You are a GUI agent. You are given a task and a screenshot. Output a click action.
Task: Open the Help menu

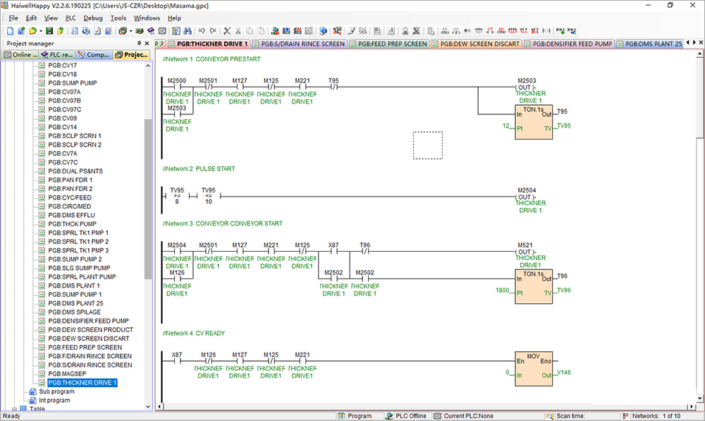coord(174,18)
